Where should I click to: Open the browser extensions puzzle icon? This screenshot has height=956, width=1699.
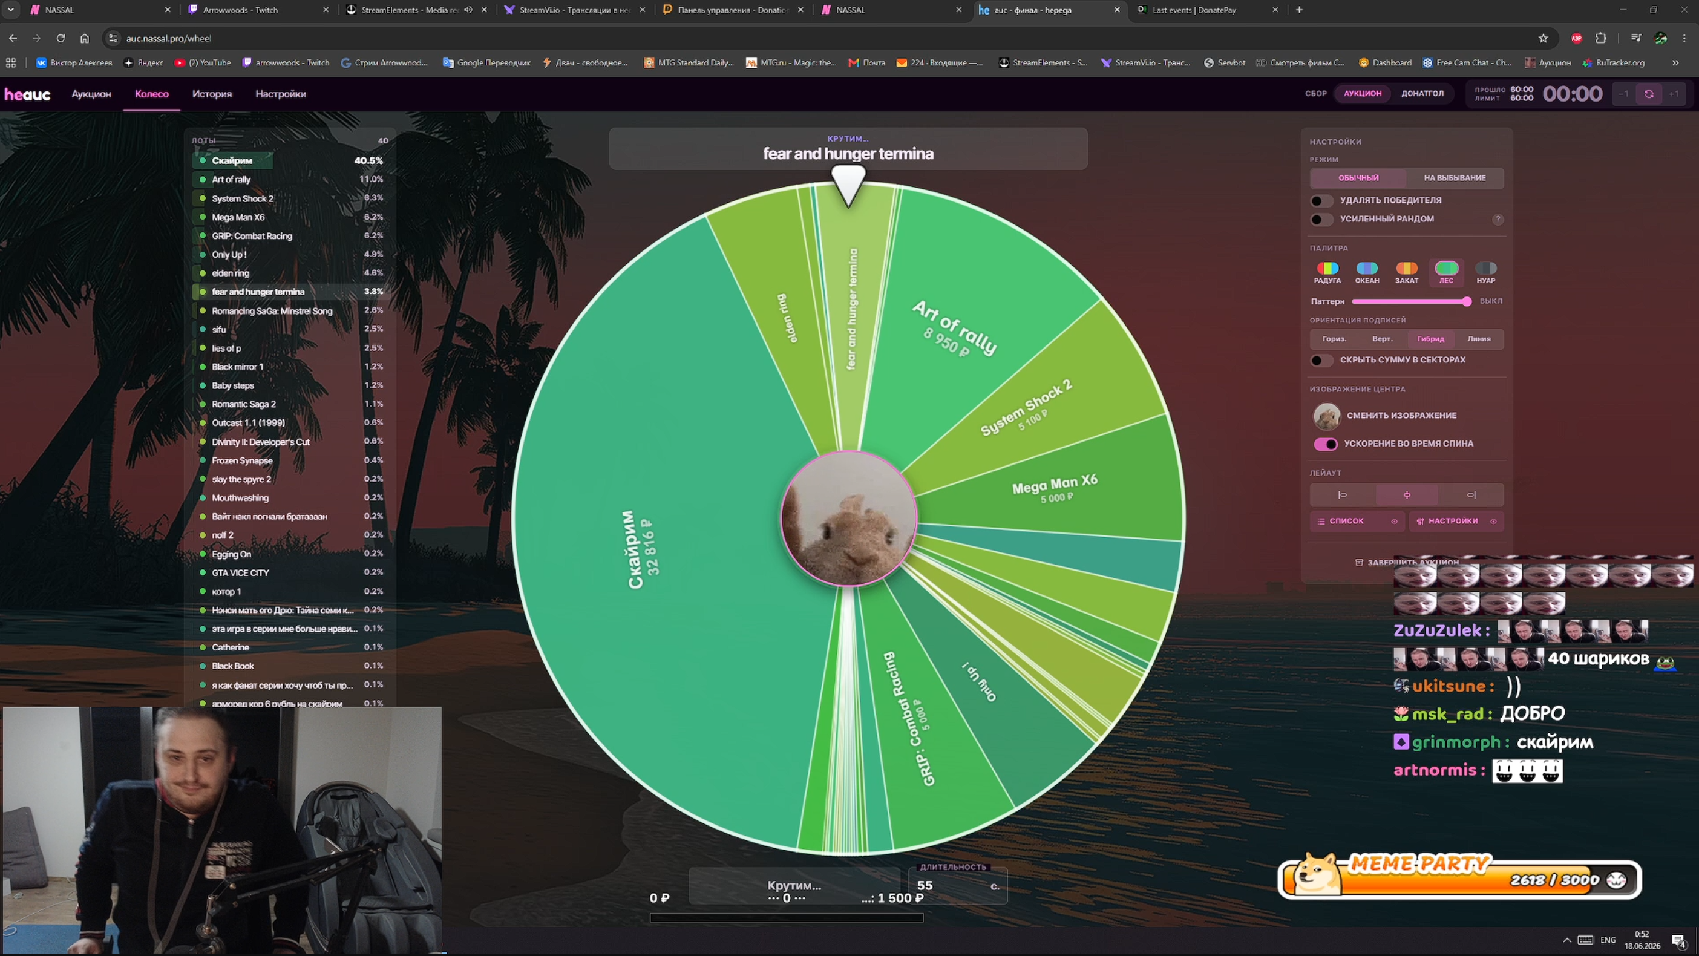tap(1601, 38)
